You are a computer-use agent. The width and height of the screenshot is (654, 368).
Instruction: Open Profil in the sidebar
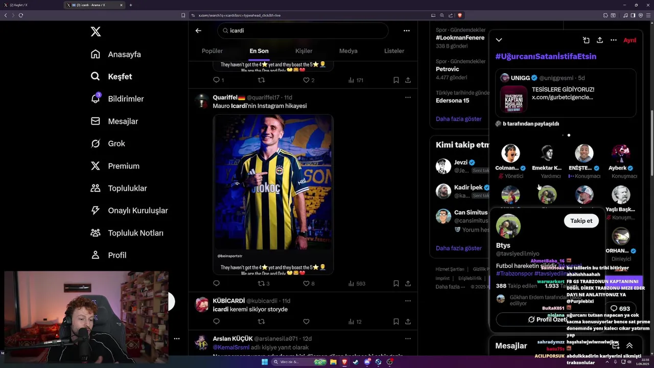tap(108, 255)
